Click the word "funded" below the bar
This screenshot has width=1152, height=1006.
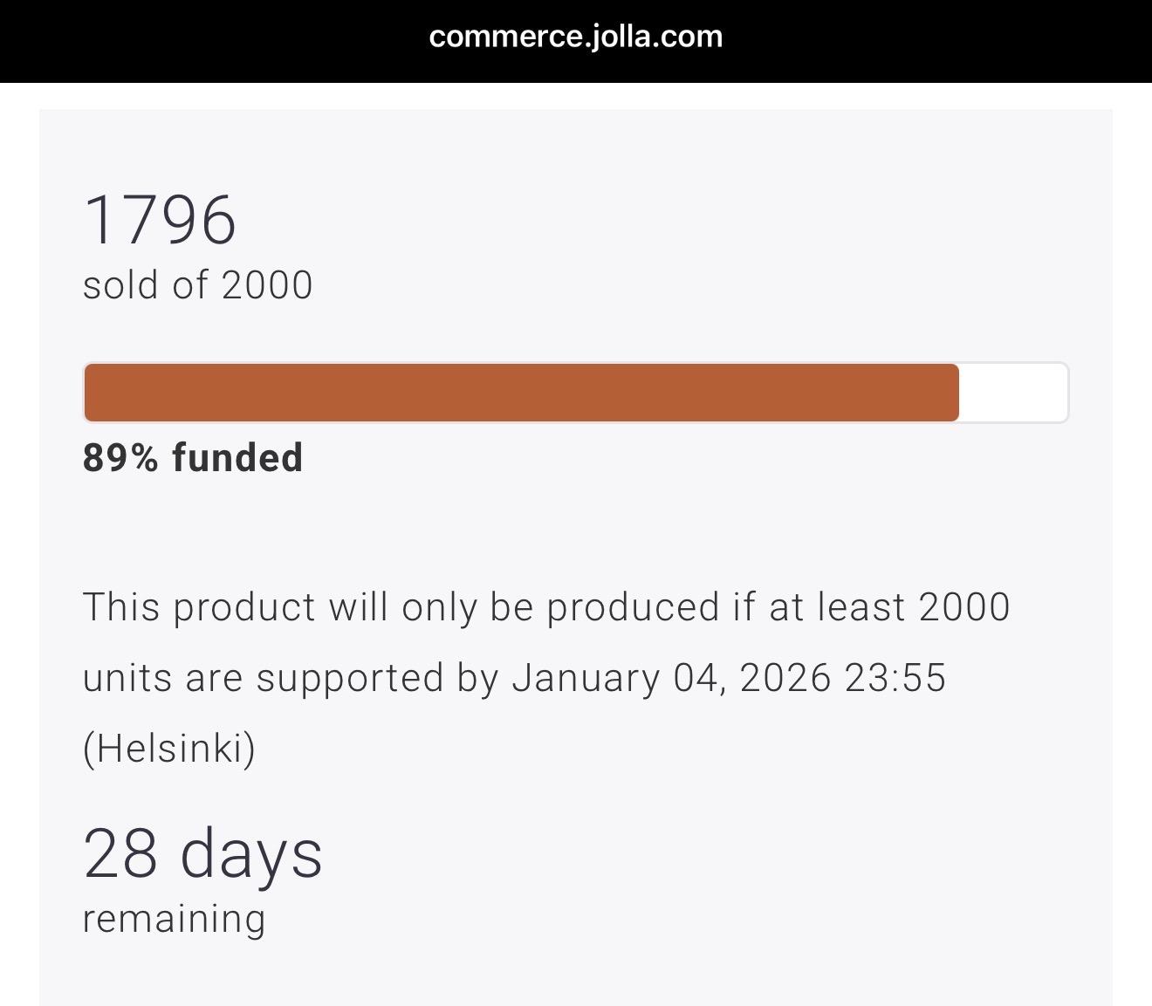(x=237, y=458)
